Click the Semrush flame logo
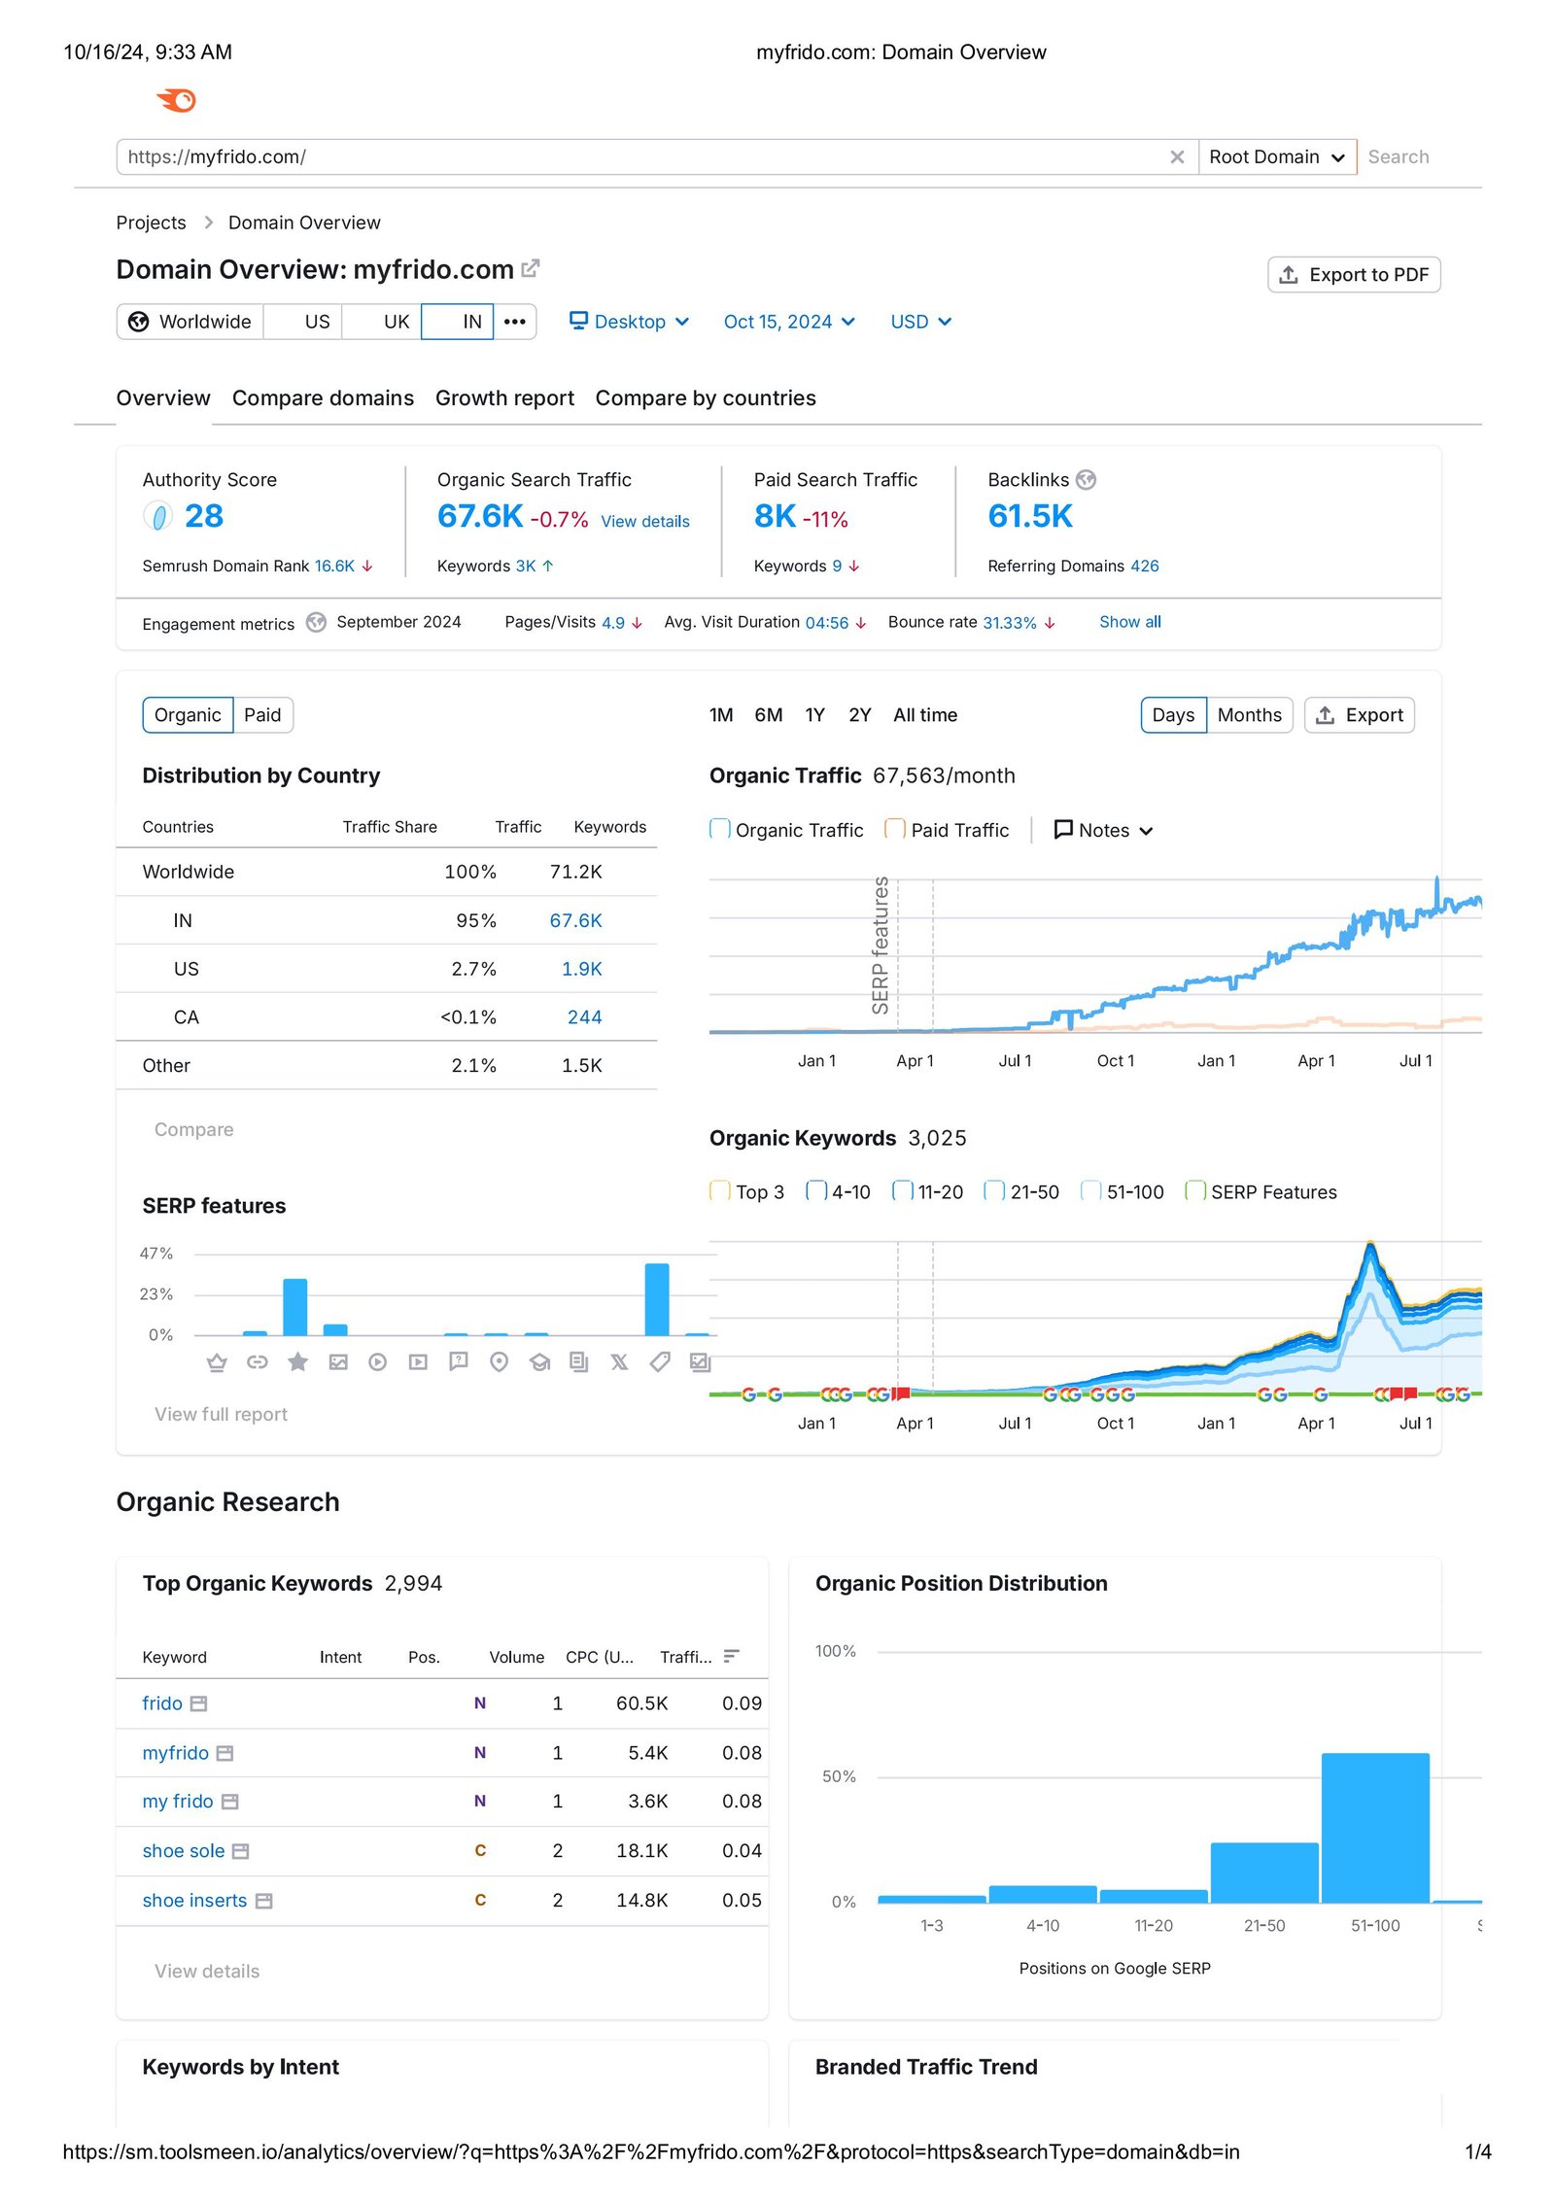The image size is (1555, 2201). point(177,101)
